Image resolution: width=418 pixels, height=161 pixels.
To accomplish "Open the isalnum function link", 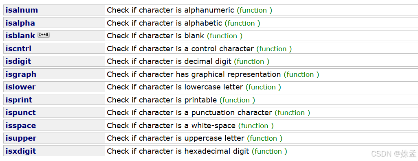I will click(22, 10).
